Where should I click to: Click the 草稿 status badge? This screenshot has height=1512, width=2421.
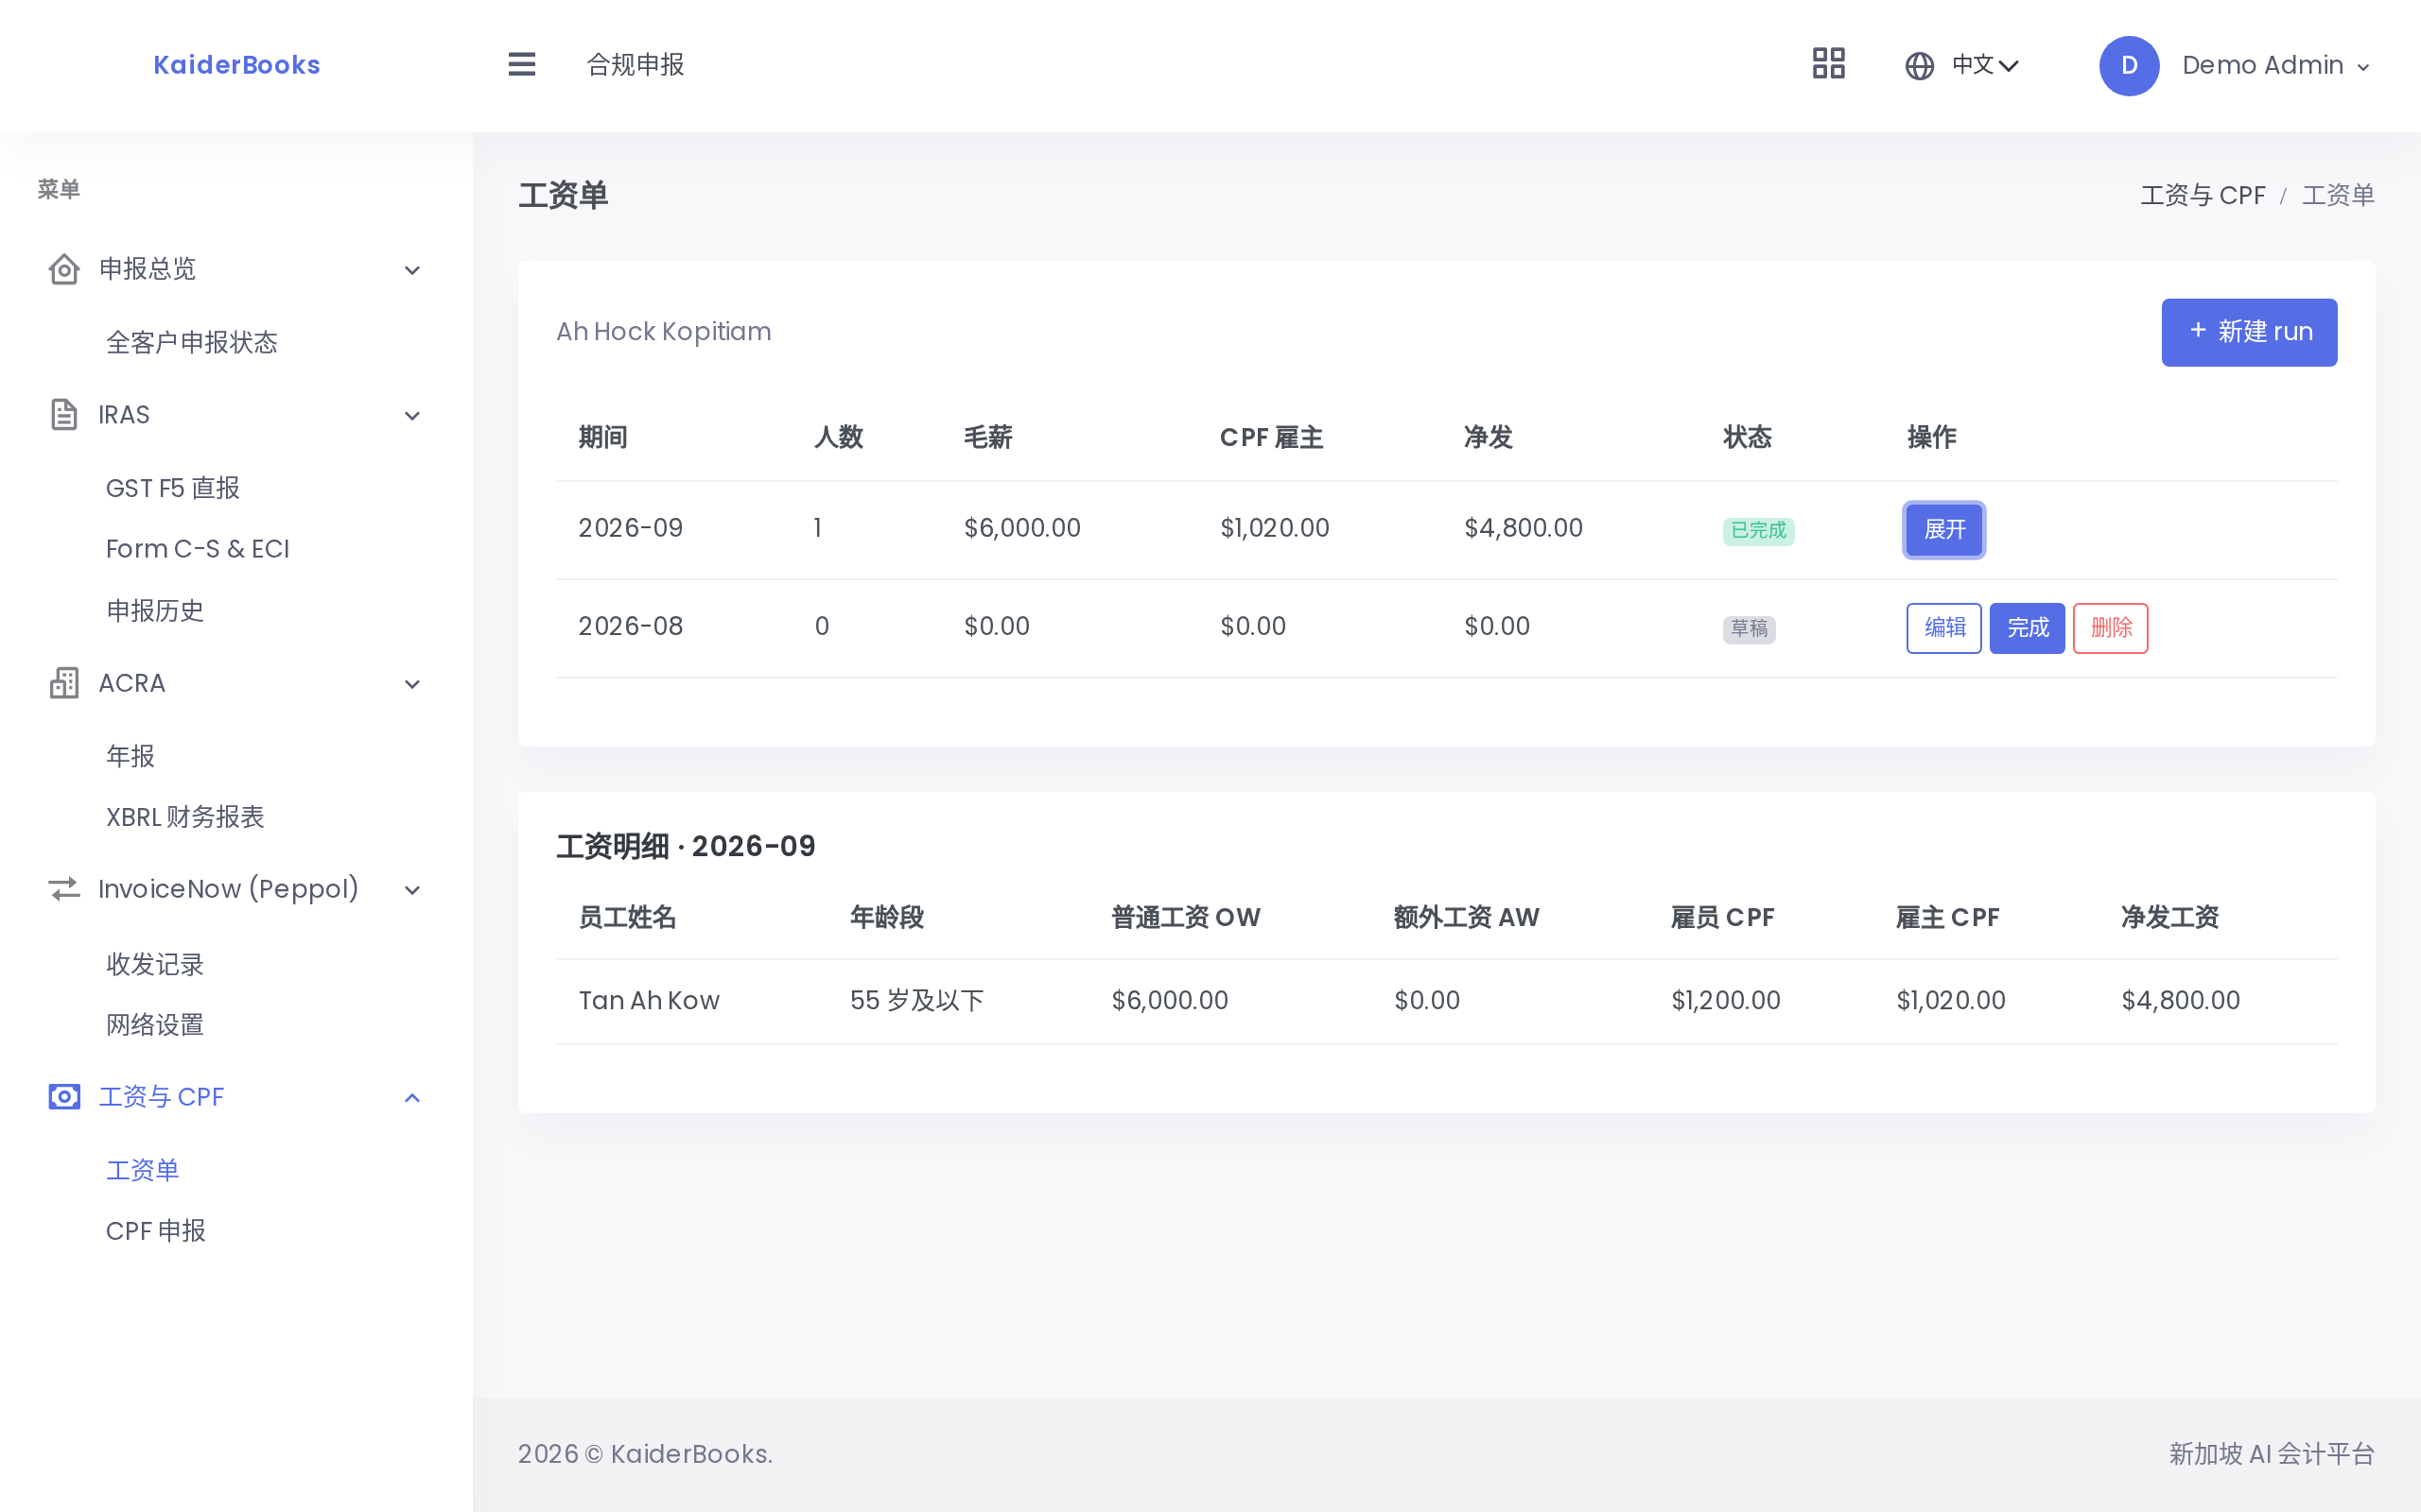pyautogui.click(x=1749, y=629)
